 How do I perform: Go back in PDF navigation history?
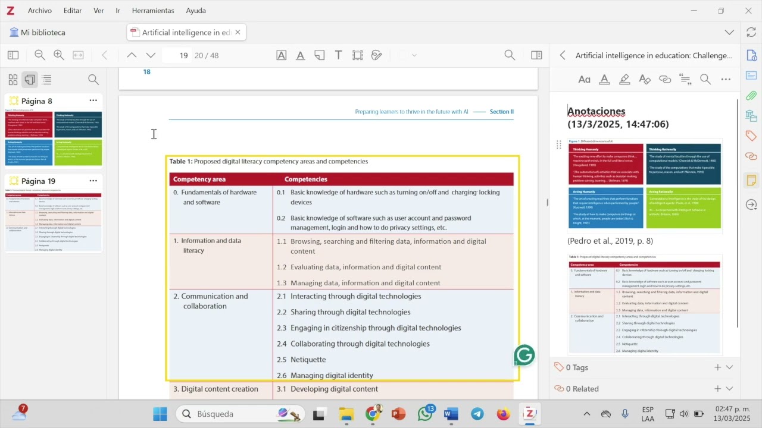pos(105,55)
